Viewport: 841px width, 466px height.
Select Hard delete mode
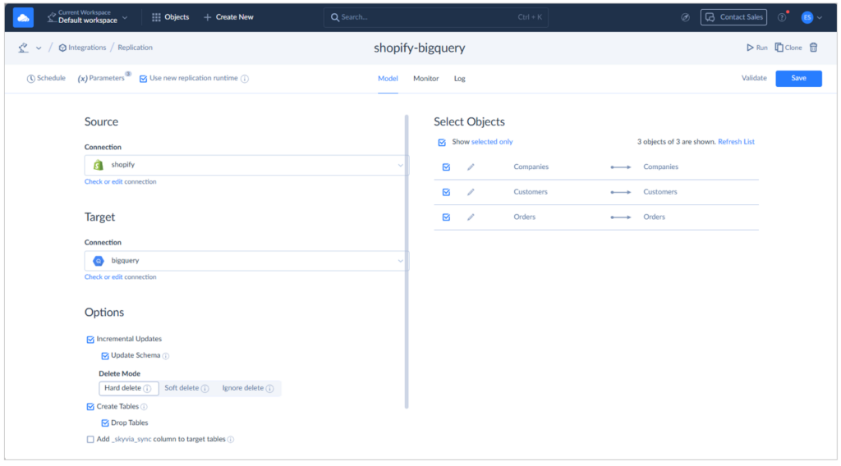coord(128,388)
